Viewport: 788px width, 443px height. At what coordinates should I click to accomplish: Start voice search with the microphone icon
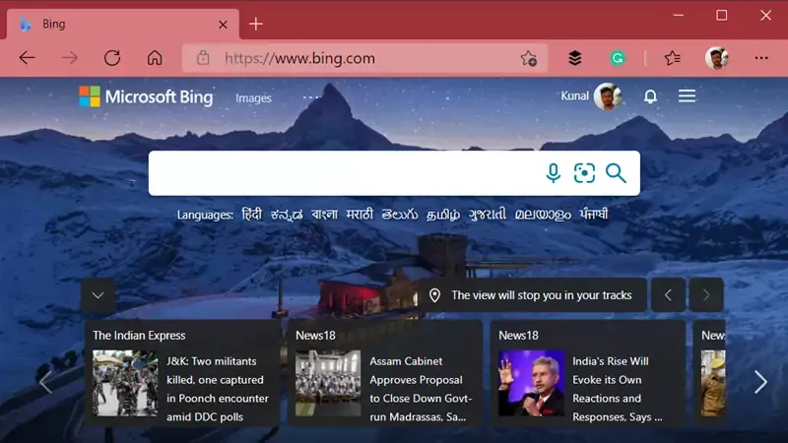554,173
